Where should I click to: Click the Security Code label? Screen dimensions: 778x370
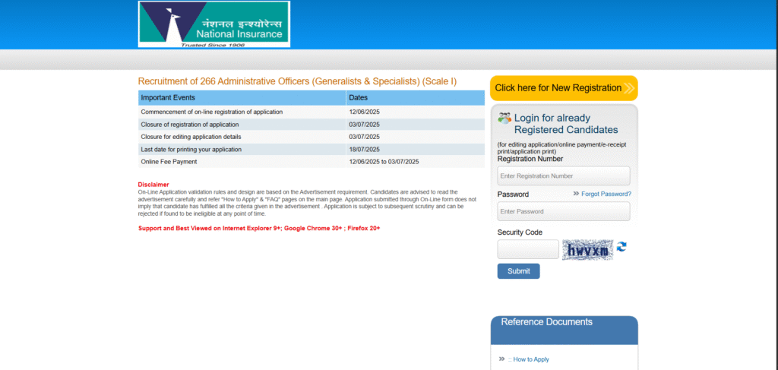coord(520,232)
